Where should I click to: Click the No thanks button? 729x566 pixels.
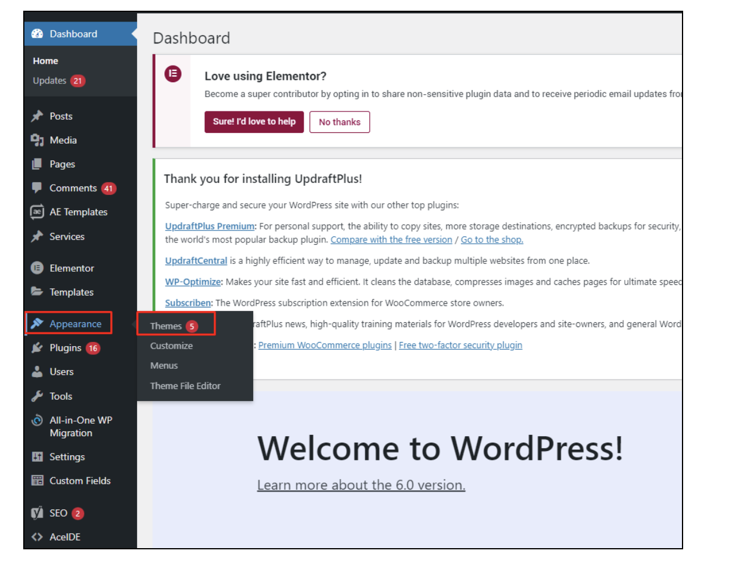pos(339,122)
